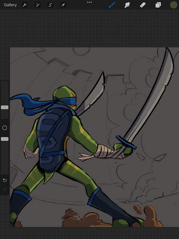Click the brush opacity slider handle
The height and width of the screenshot is (239, 179).
[x=5, y=139]
